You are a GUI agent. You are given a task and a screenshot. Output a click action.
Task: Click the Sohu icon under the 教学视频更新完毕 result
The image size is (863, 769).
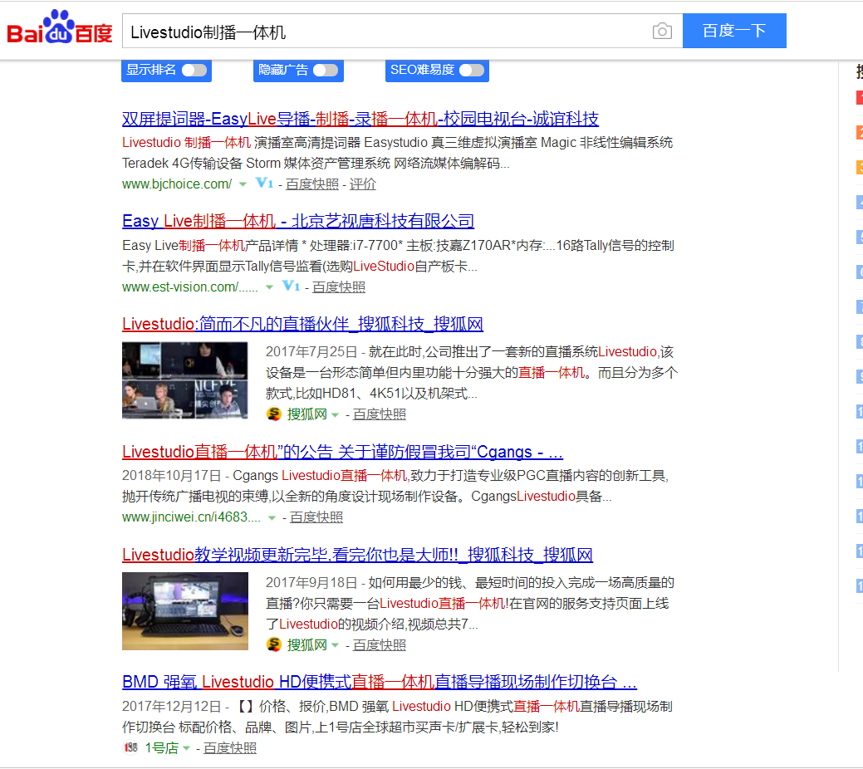(x=274, y=644)
